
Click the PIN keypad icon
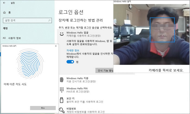(x=62, y=90)
